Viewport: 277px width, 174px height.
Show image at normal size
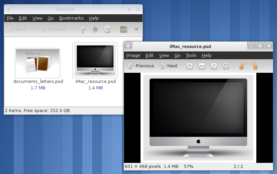(x=214, y=66)
